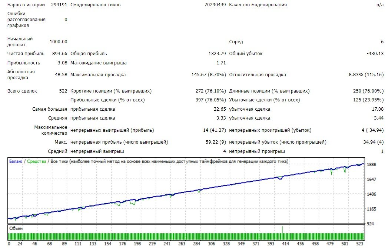Viewport: 388px width, 248px height.
Task: Click the Максимальная просадка label
Action: click(98, 75)
